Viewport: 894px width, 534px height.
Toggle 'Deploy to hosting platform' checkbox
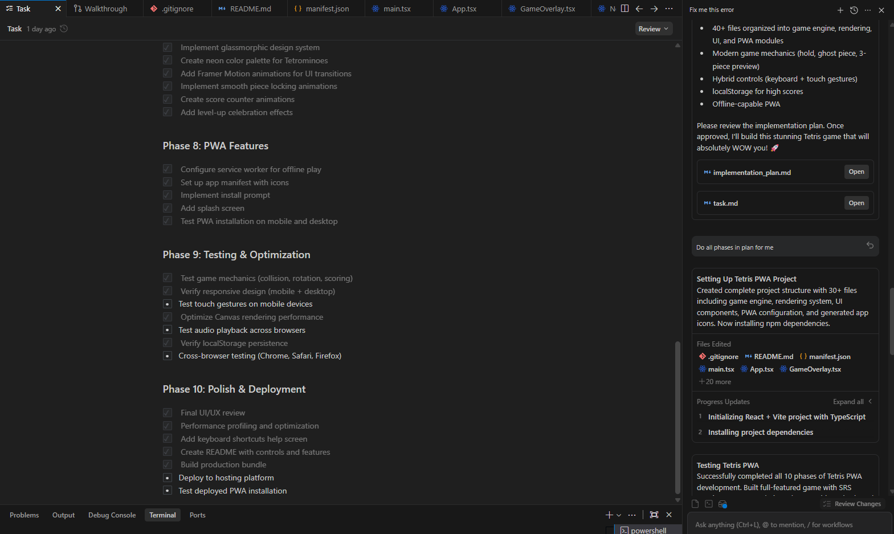[168, 478]
